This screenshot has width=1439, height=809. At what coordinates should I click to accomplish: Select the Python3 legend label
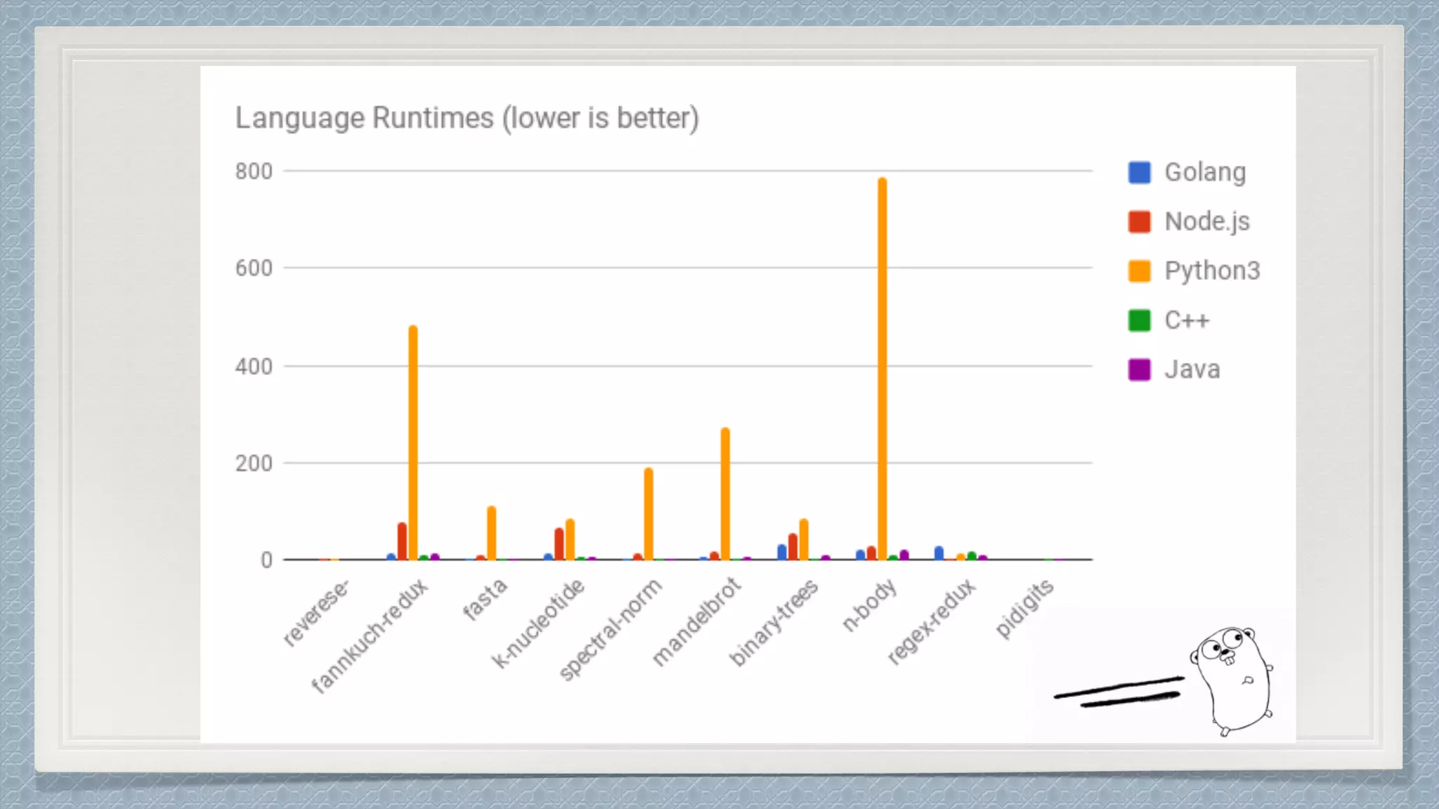click(1212, 271)
